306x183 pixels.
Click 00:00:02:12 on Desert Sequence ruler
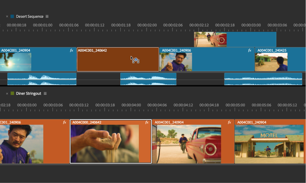199,25
